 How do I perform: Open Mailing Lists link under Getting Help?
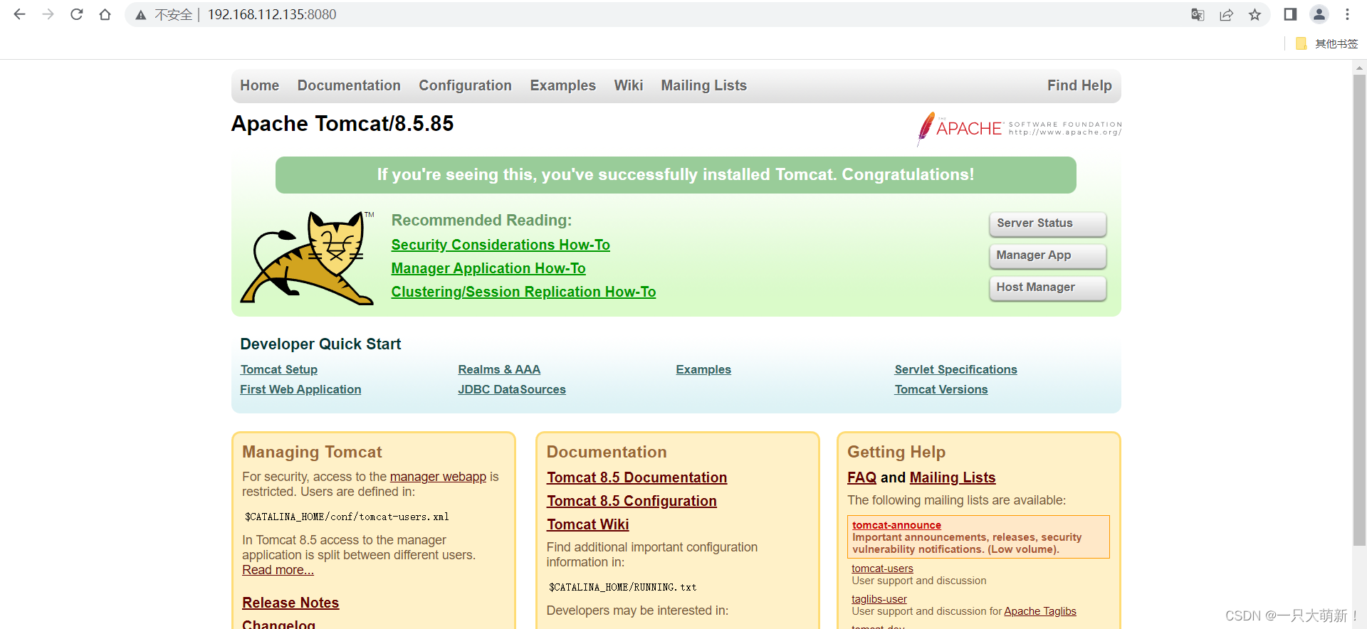coord(953,477)
